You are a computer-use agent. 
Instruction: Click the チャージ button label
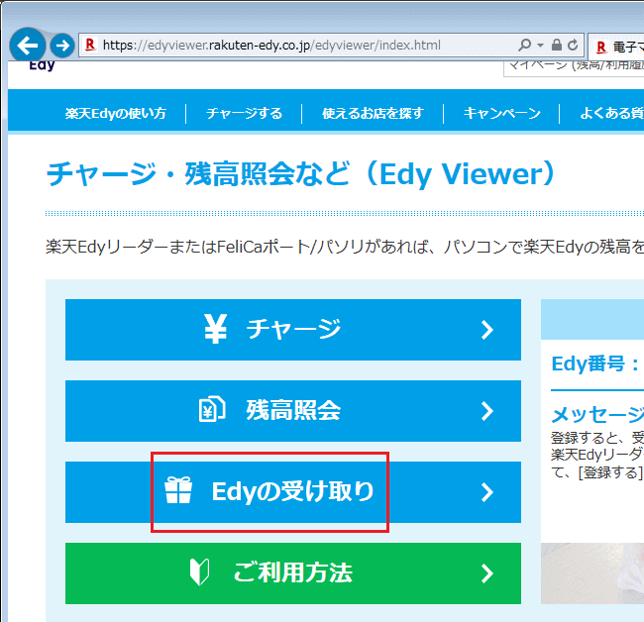tap(293, 329)
